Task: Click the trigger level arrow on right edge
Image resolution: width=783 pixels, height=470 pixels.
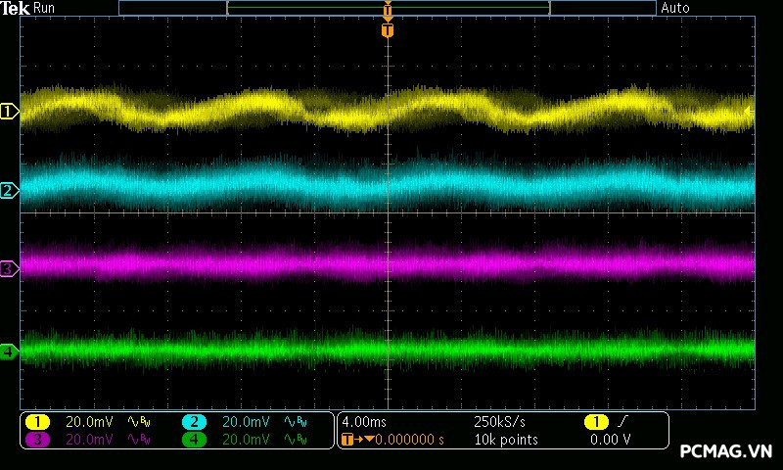Action: click(750, 112)
